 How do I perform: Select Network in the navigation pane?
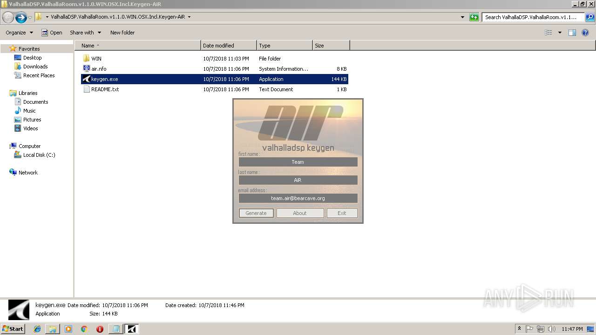click(x=28, y=173)
